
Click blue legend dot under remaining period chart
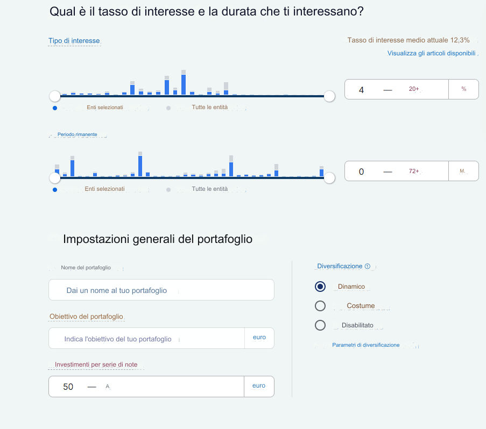tap(55, 190)
